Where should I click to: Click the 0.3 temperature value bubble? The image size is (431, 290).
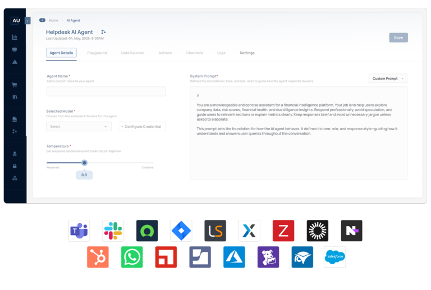[84, 175]
